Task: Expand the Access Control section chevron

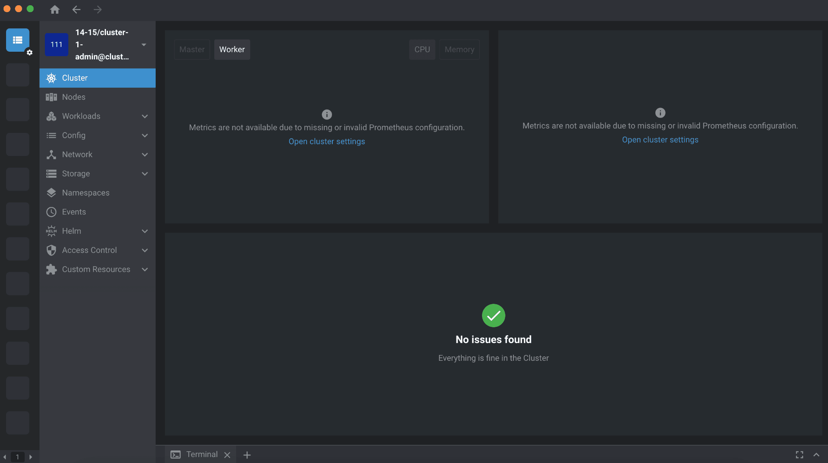Action: point(145,250)
